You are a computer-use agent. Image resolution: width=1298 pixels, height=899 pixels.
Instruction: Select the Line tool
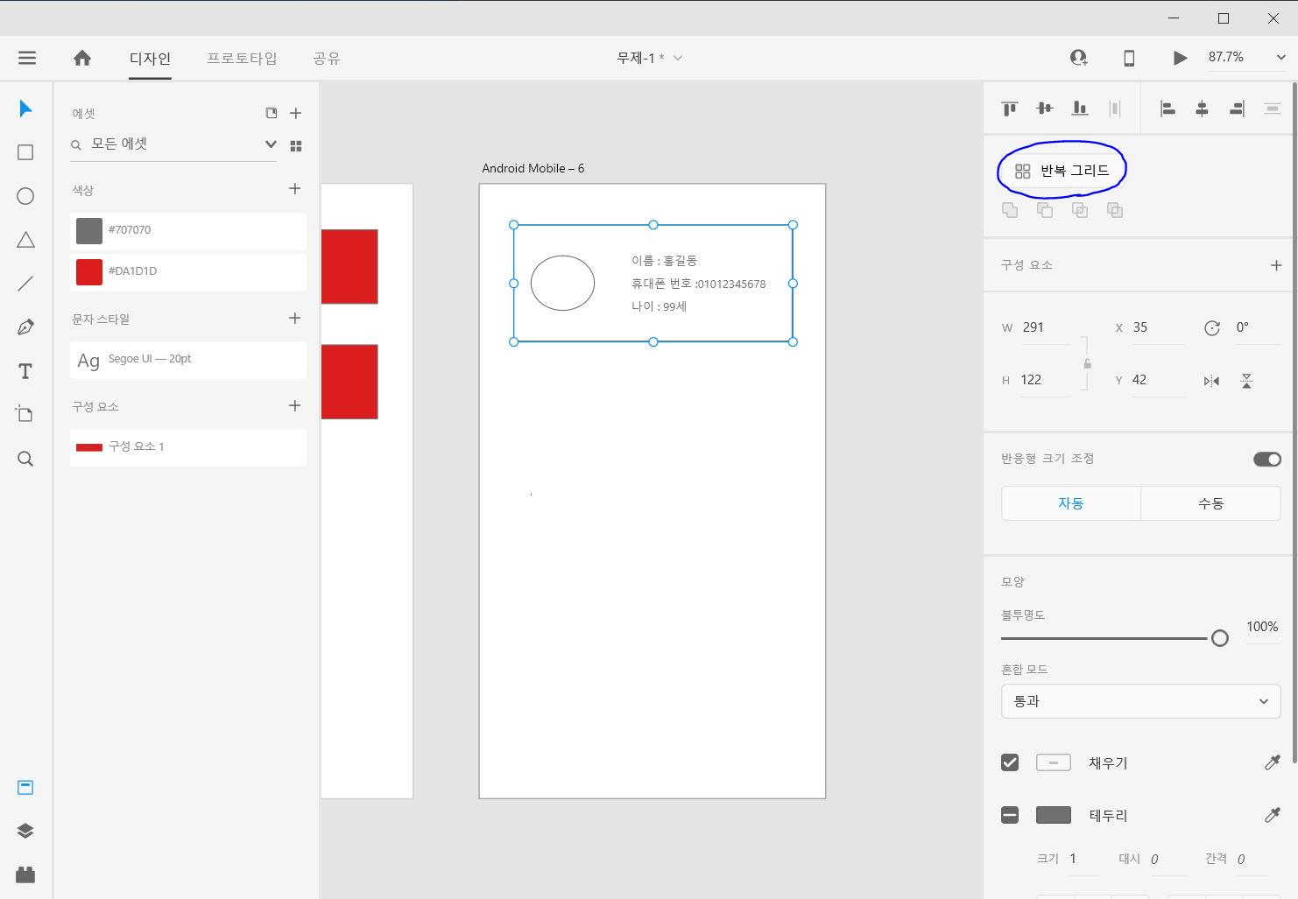point(25,284)
